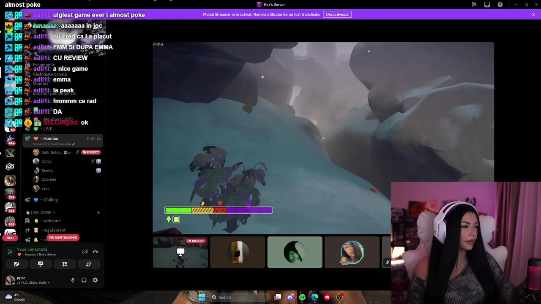The width and height of the screenshot is (541, 304).
Task: Select the Homies voice channel
Action: [63, 138]
